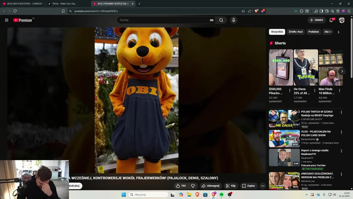Screen dimensions: 353x199
Task: Open the Brave playlist music note icon
Action: tap(316, 11)
